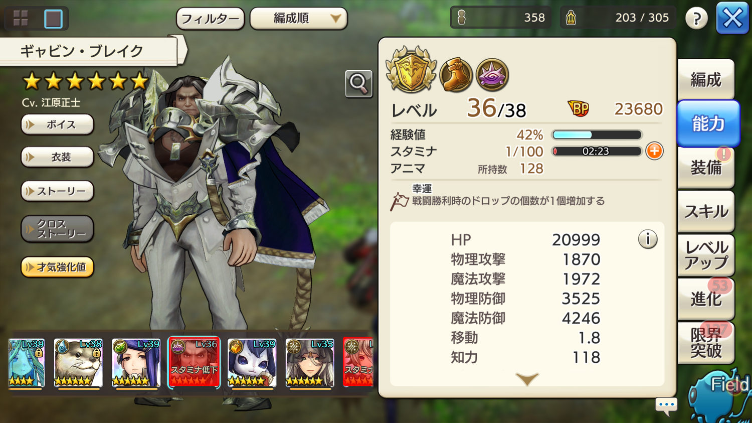
Task: Click the ボイス voice button
Action: pyautogui.click(x=57, y=124)
